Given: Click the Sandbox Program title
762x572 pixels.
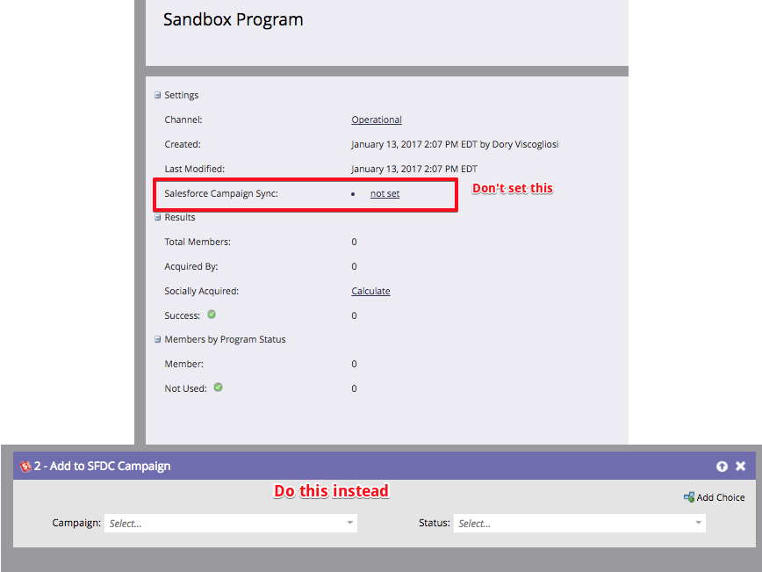Looking at the screenshot, I should pyautogui.click(x=234, y=19).
